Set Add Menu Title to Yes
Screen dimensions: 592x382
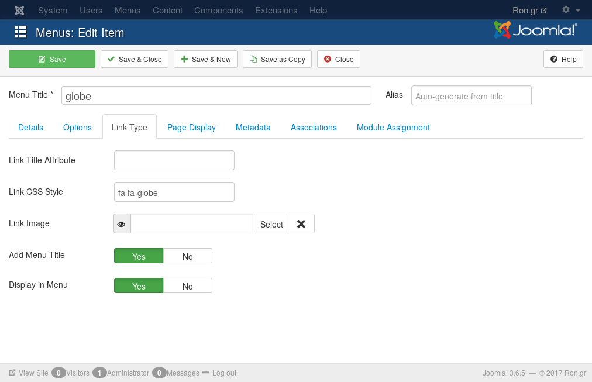click(139, 256)
